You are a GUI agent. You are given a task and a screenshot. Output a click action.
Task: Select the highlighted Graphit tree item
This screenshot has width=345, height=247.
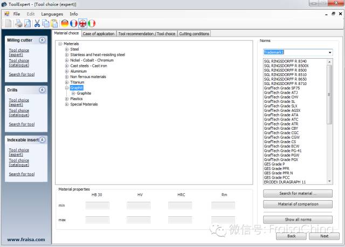coord(77,88)
